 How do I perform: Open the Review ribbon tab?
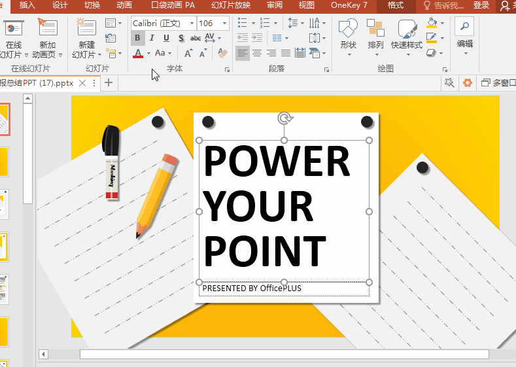coord(275,5)
